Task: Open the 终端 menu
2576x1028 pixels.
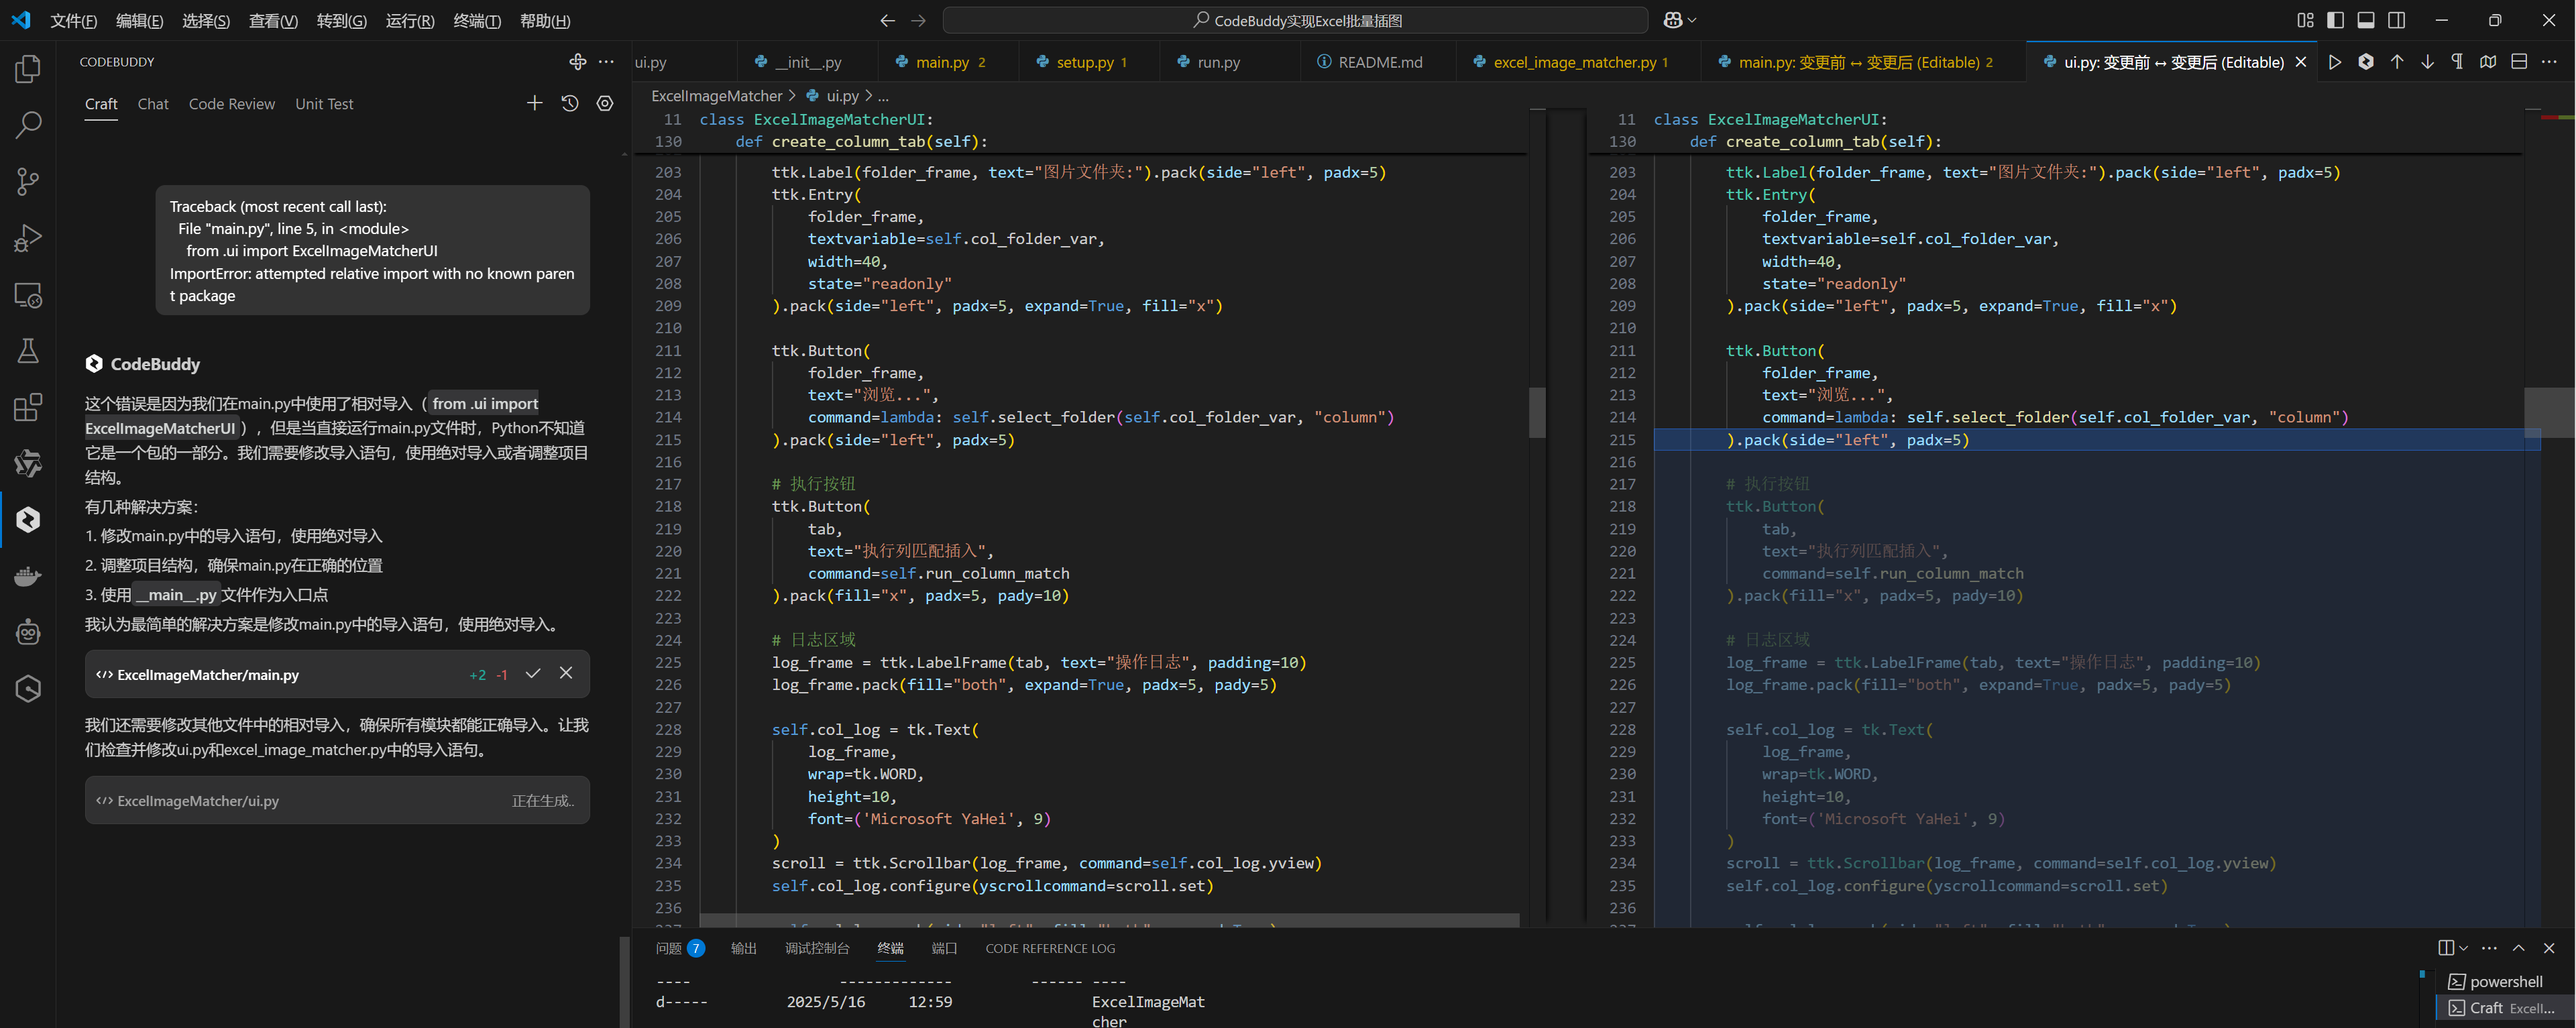Action: [x=476, y=21]
